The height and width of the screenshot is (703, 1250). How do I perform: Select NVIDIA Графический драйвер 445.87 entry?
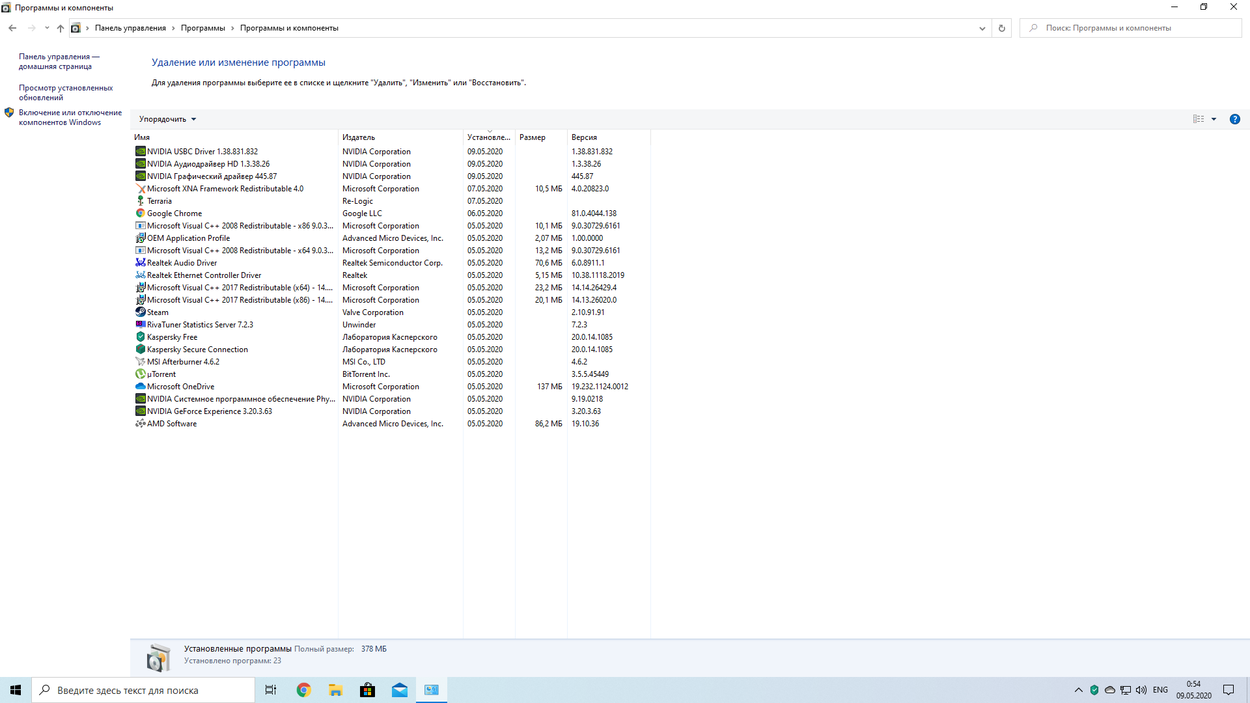click(x=391, y=176)
